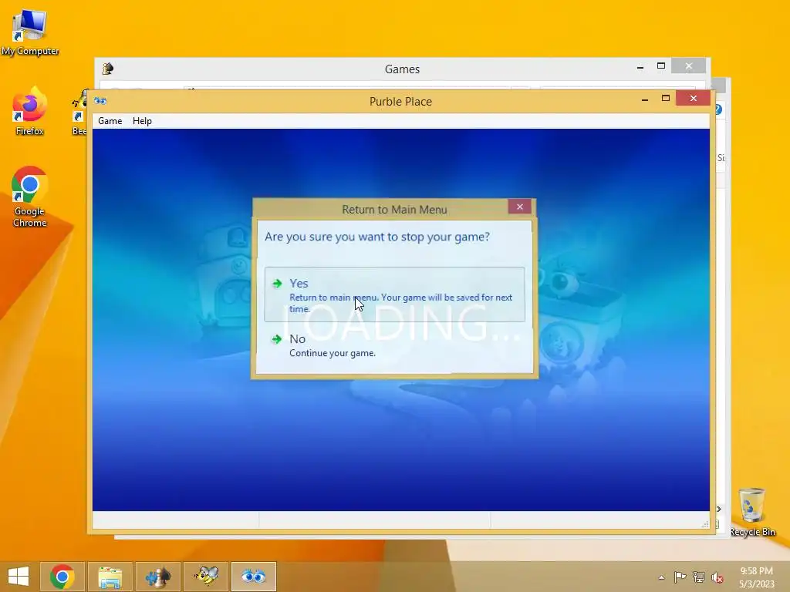Select the Firefox desktop shortcut
Image resolution: width=790 pixels, height=592 pixels.
point(30,111)
